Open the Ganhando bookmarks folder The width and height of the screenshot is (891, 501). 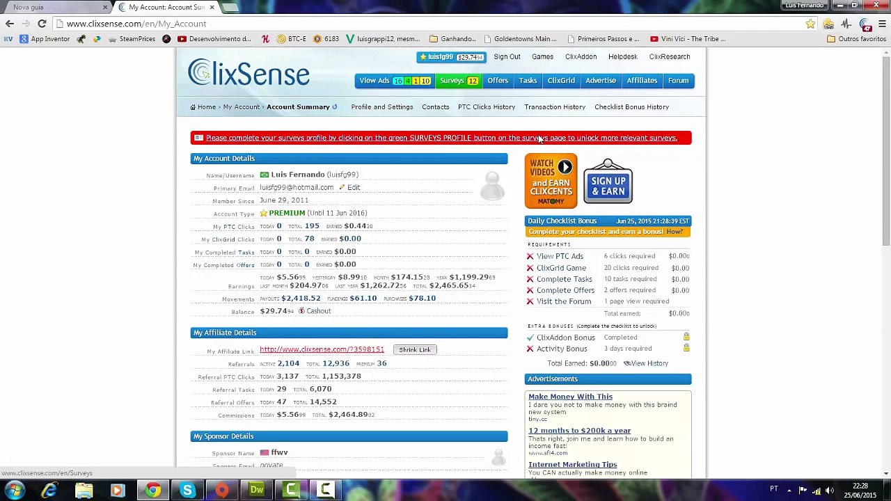pyautogui.click(x=452, y=39)
